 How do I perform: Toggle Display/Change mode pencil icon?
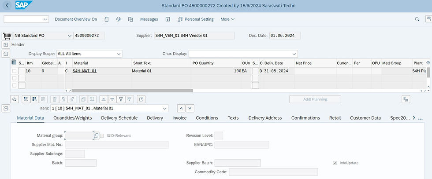pos(119,19)
